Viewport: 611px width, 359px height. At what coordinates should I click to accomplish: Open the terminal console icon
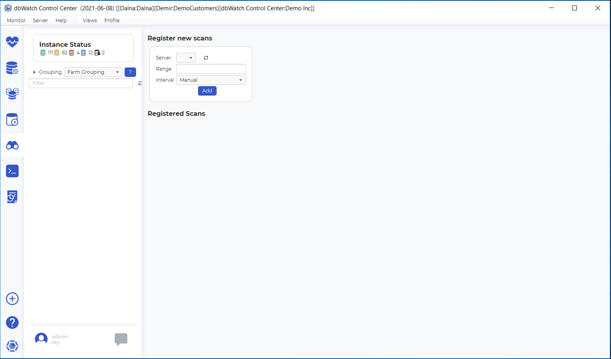[x=12, y=171]
